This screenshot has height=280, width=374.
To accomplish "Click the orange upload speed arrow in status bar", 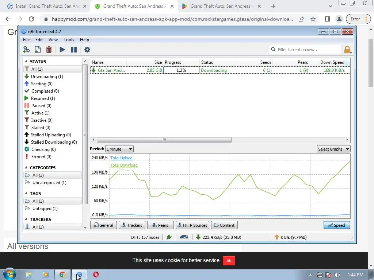I will [x=277, y=237].
